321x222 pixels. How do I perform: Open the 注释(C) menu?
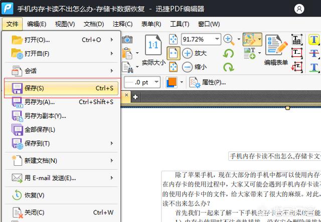(122, 24)
